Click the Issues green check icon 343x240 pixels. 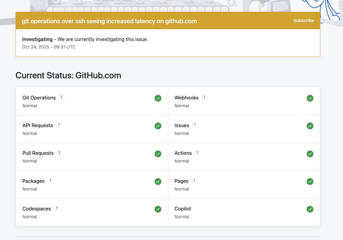310,126
